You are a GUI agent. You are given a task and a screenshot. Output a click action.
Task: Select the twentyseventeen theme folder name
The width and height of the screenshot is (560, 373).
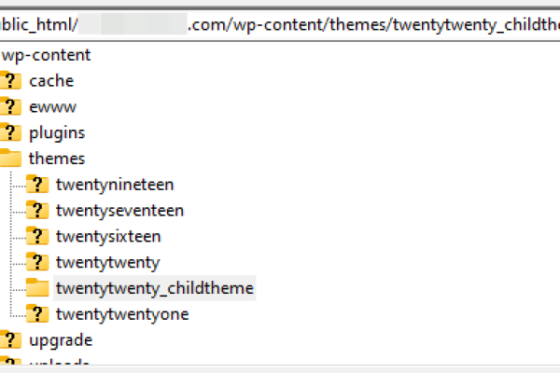(119, 211)
